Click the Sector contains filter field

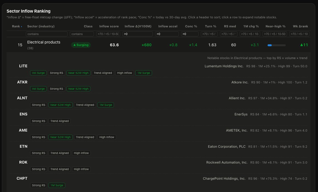[47, 34]
